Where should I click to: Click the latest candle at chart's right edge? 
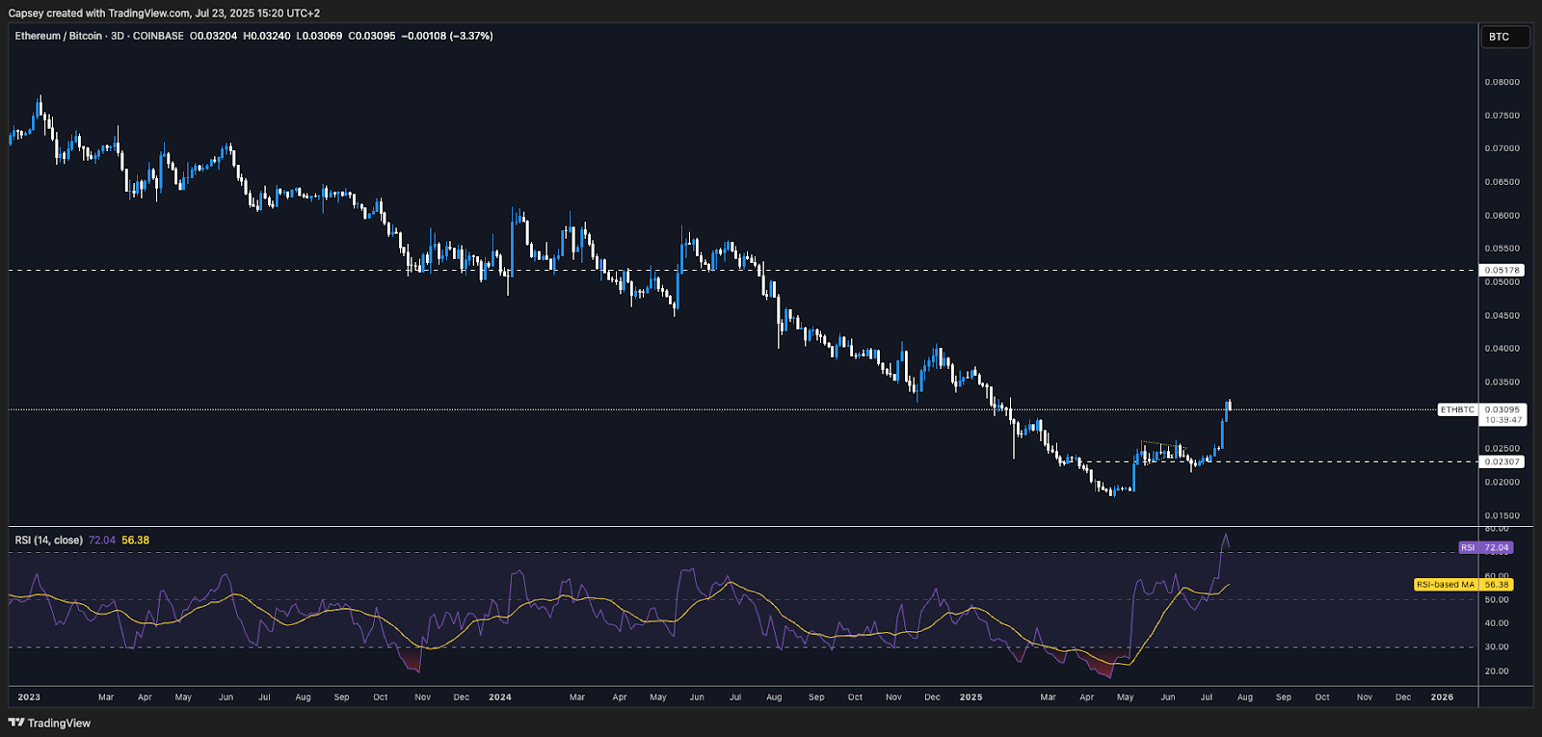[x=1229, y=406]
